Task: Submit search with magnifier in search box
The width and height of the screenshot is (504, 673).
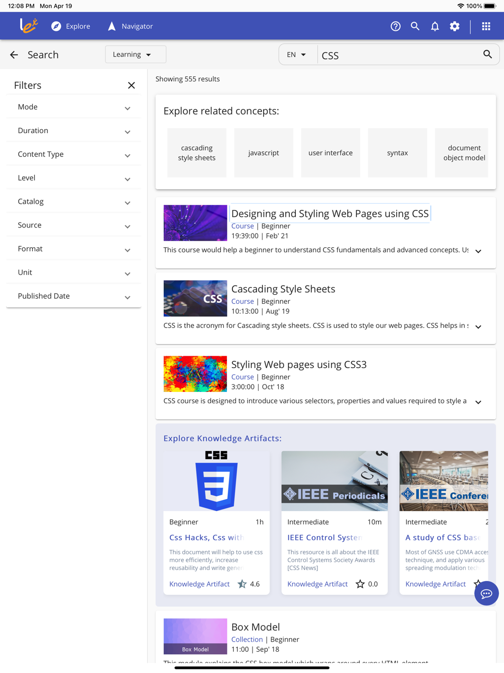Action: (487, 54)
